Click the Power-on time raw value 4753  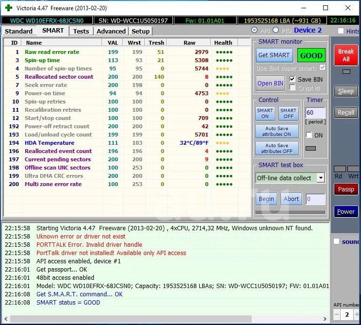202,93
